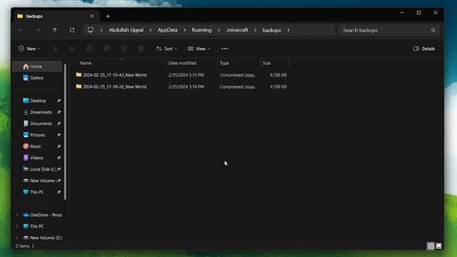Click the Rename icon in toolbar
The width and height of the screenshot is (457, 257).
pos(106,49)
